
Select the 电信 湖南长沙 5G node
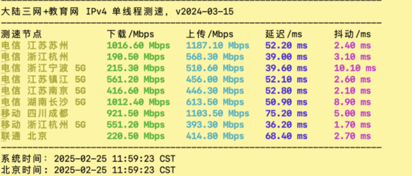tap(43, 102)
